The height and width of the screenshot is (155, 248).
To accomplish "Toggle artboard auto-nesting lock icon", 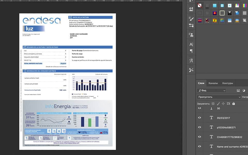I will (228, 104).
